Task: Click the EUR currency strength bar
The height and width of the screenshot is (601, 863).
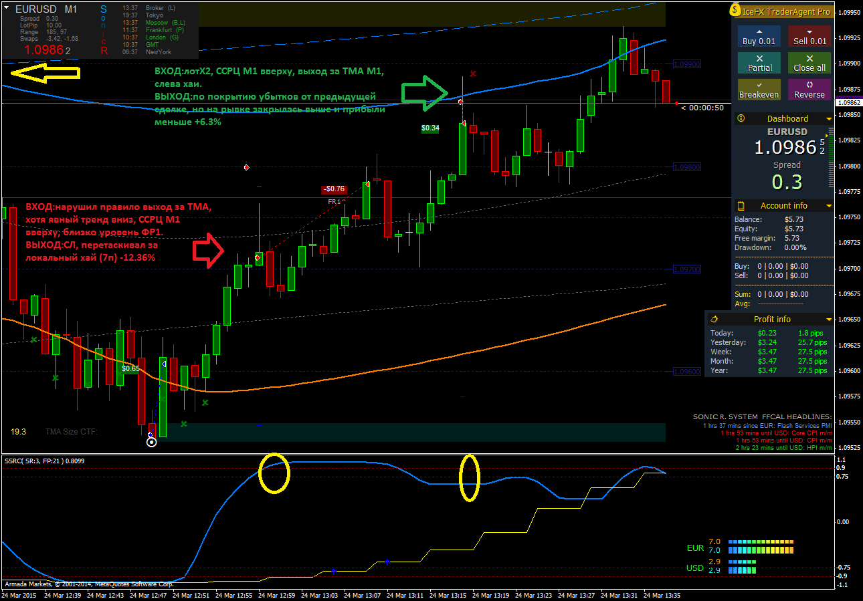Action: click(761, 546)
